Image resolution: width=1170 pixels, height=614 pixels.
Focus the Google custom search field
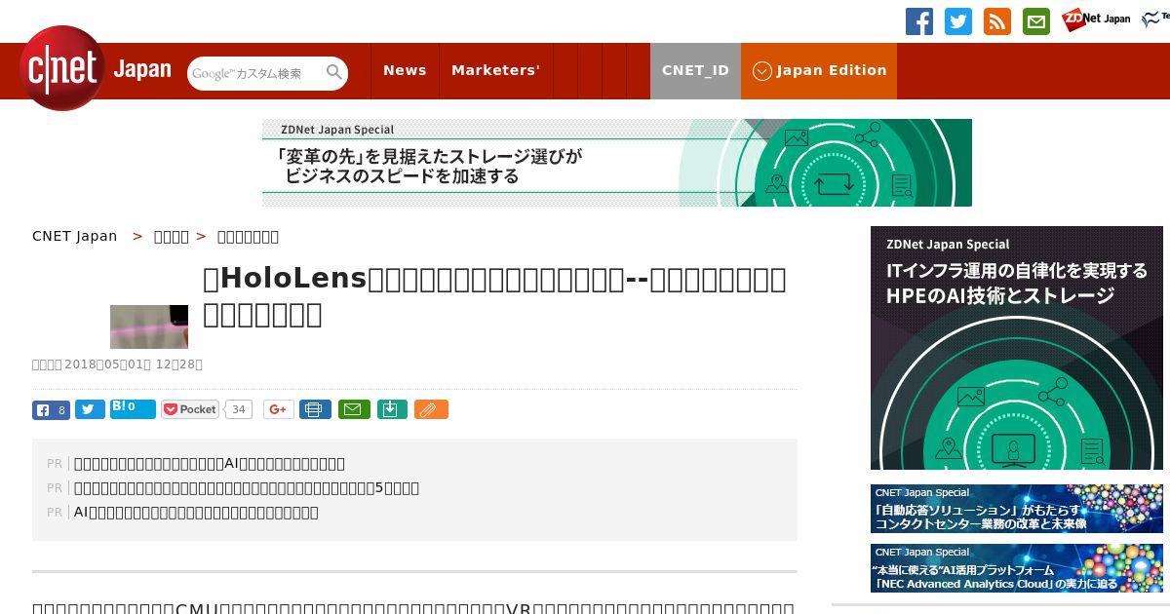coord(256,73)
